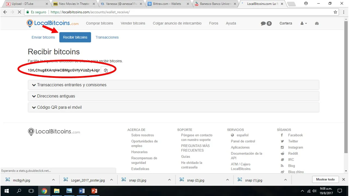Open the Transacciones tab
The image size is (349, 196).
tap(107, 37)
